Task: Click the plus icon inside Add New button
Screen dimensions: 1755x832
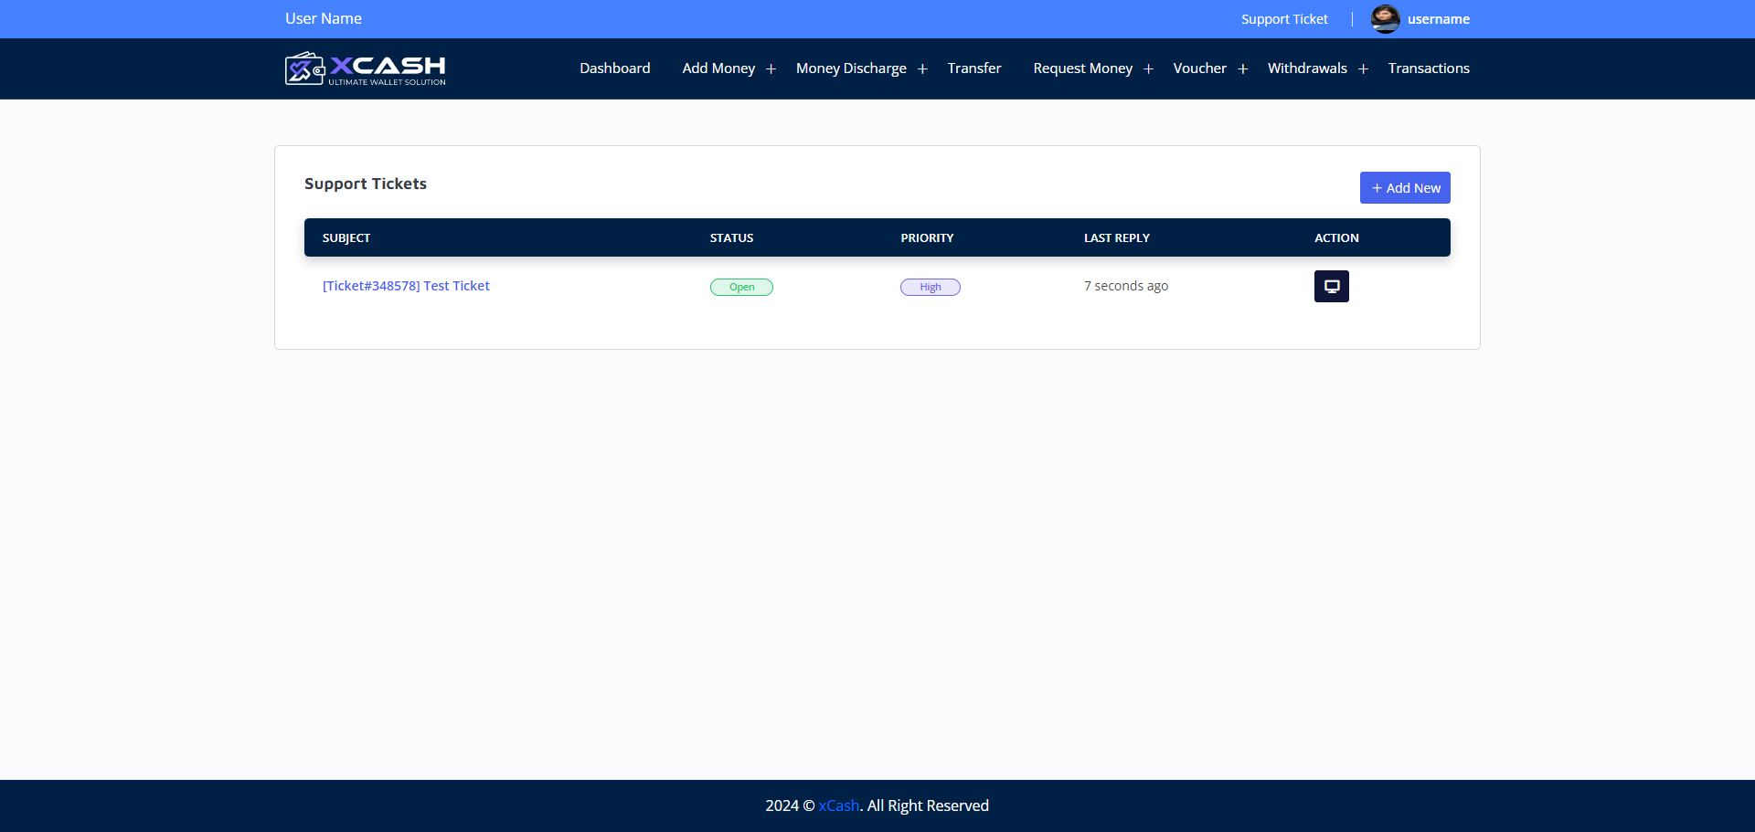Action: (x=1377, y=187)
